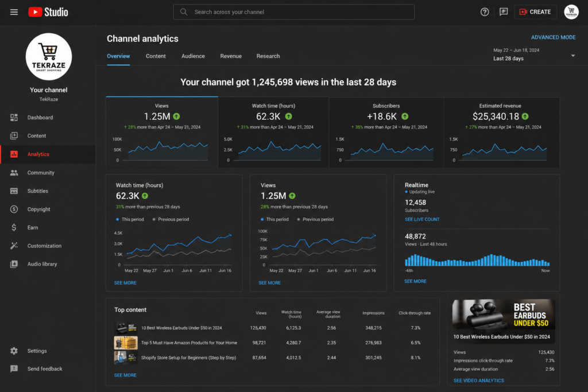Open 'Shopify Store Setup for Beginners (Step by Step)'
Screen dimensions: 588x392
click(x=188, y=358)
